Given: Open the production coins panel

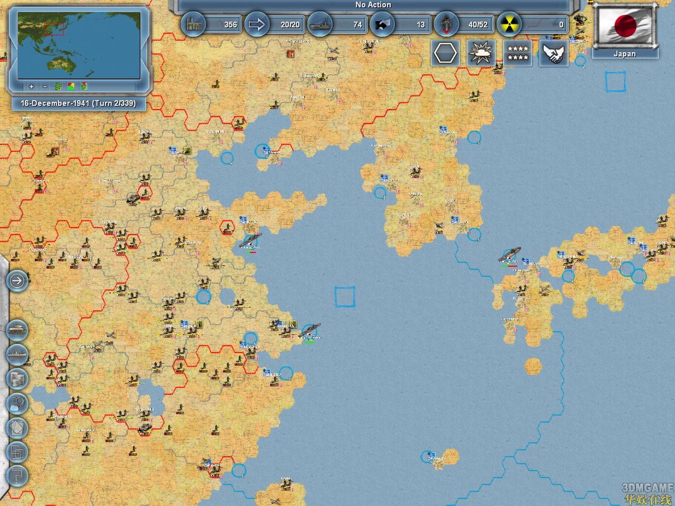Looking at the screenshot, I should (17, 378).
